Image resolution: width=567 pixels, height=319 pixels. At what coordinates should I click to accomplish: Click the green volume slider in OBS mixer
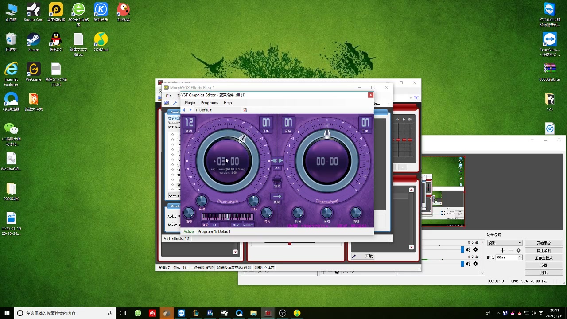point(424,260)
